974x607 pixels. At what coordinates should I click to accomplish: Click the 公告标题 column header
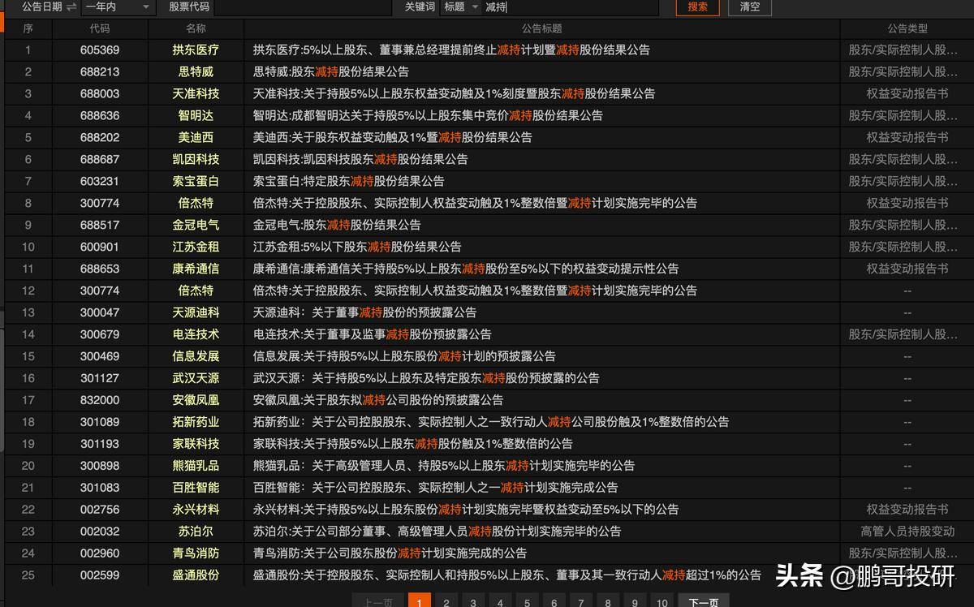click(541, 28)
